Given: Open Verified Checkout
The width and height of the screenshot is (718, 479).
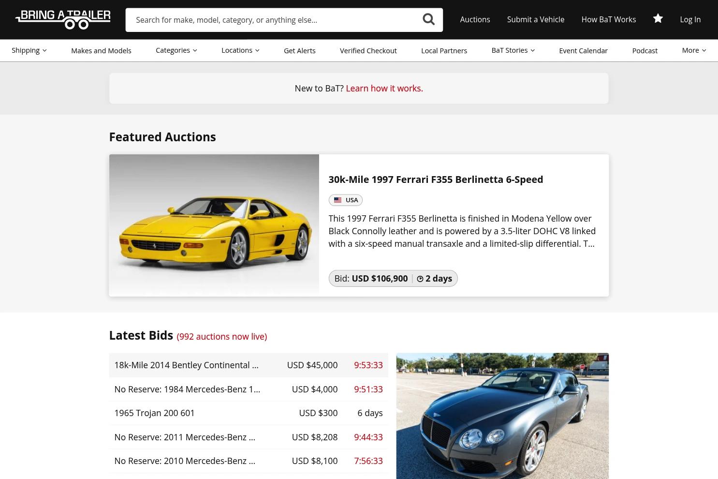Looking at the screenshot, I should [368, 51].
